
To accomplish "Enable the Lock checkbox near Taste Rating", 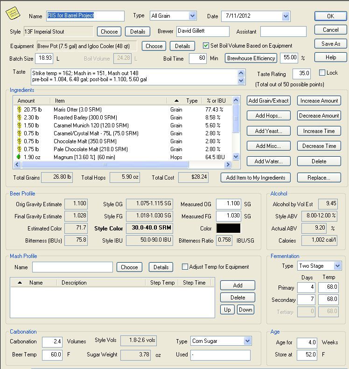I will tap(322, 72).
